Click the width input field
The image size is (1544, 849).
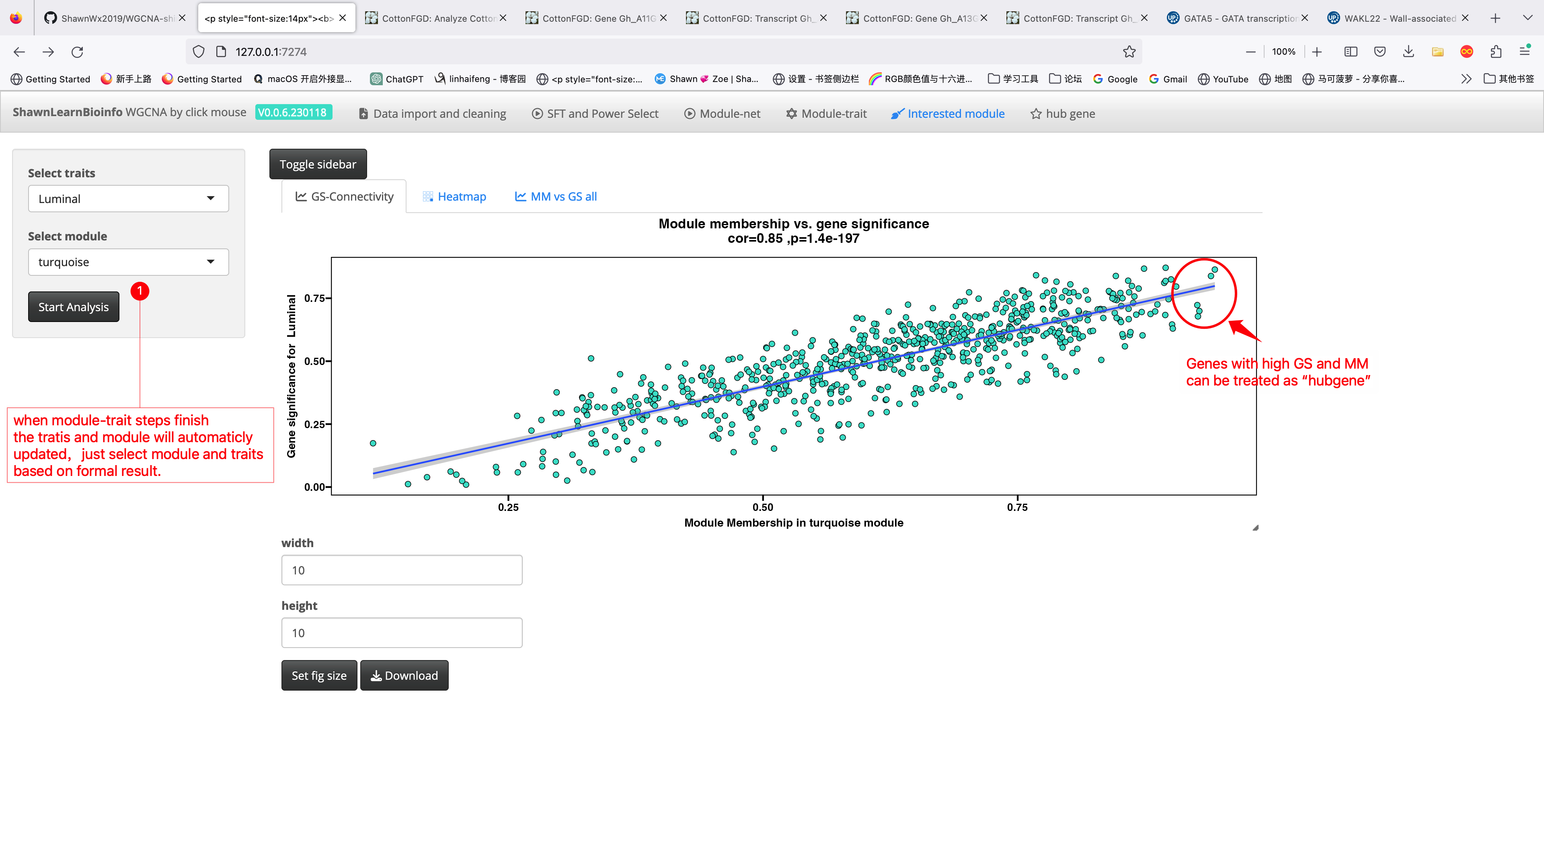402,570
